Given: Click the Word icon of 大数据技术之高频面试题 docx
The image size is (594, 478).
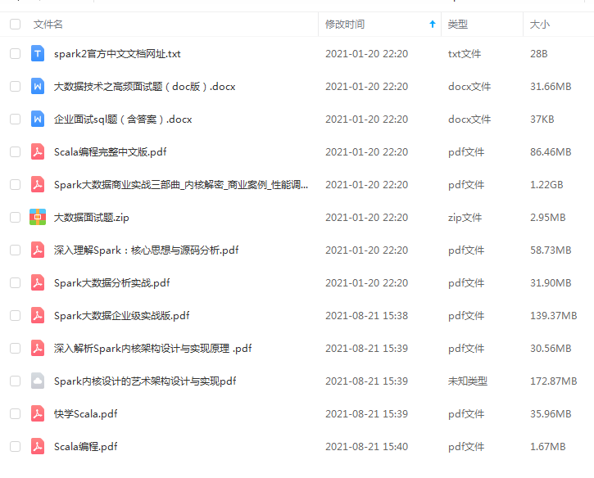Looking at the screenshot, I should point(38,86).
